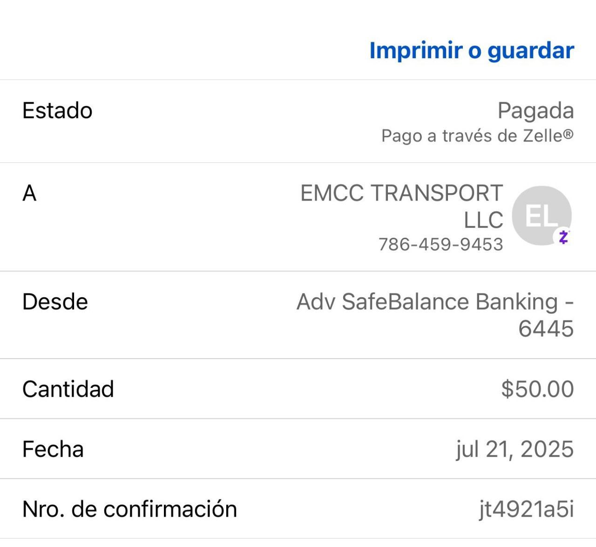
Task: Click the $50.00 amount value
Action: (x=537, y=389)
